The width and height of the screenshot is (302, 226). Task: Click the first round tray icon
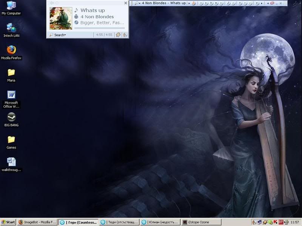click(254, 222)
